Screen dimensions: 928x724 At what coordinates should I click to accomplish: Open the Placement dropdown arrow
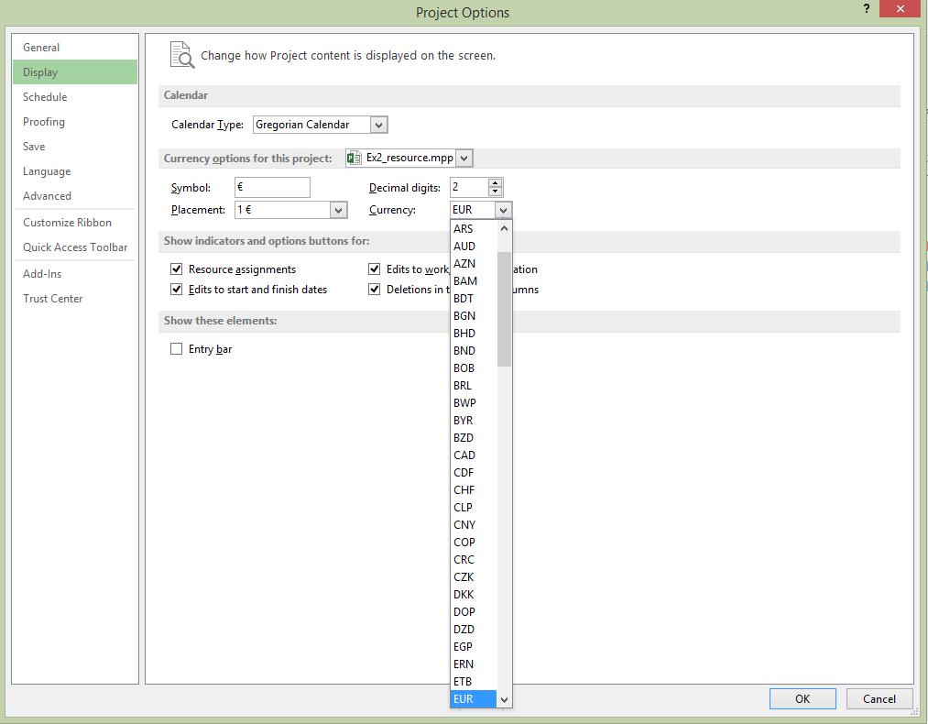tap(338, 210)
